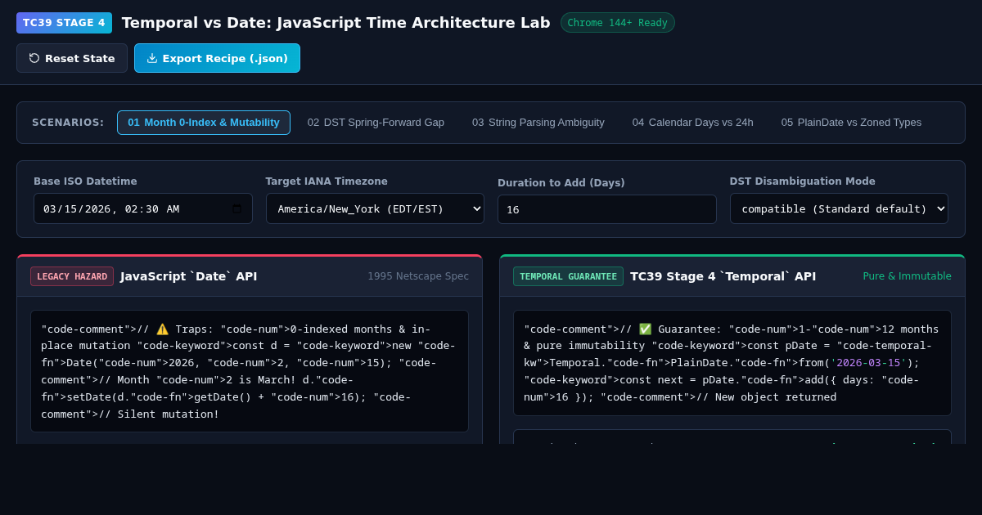Click the download icon in Export Recipe
This screenshot has width=982, height=515.
(152, 58)
